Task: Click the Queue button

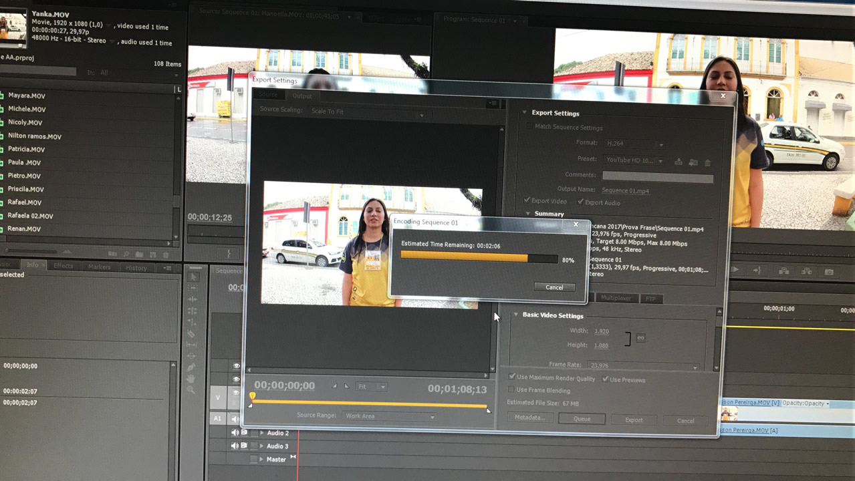Action: [582, 419]
